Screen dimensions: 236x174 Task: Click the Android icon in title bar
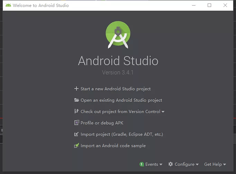click(x=8, y=5)
